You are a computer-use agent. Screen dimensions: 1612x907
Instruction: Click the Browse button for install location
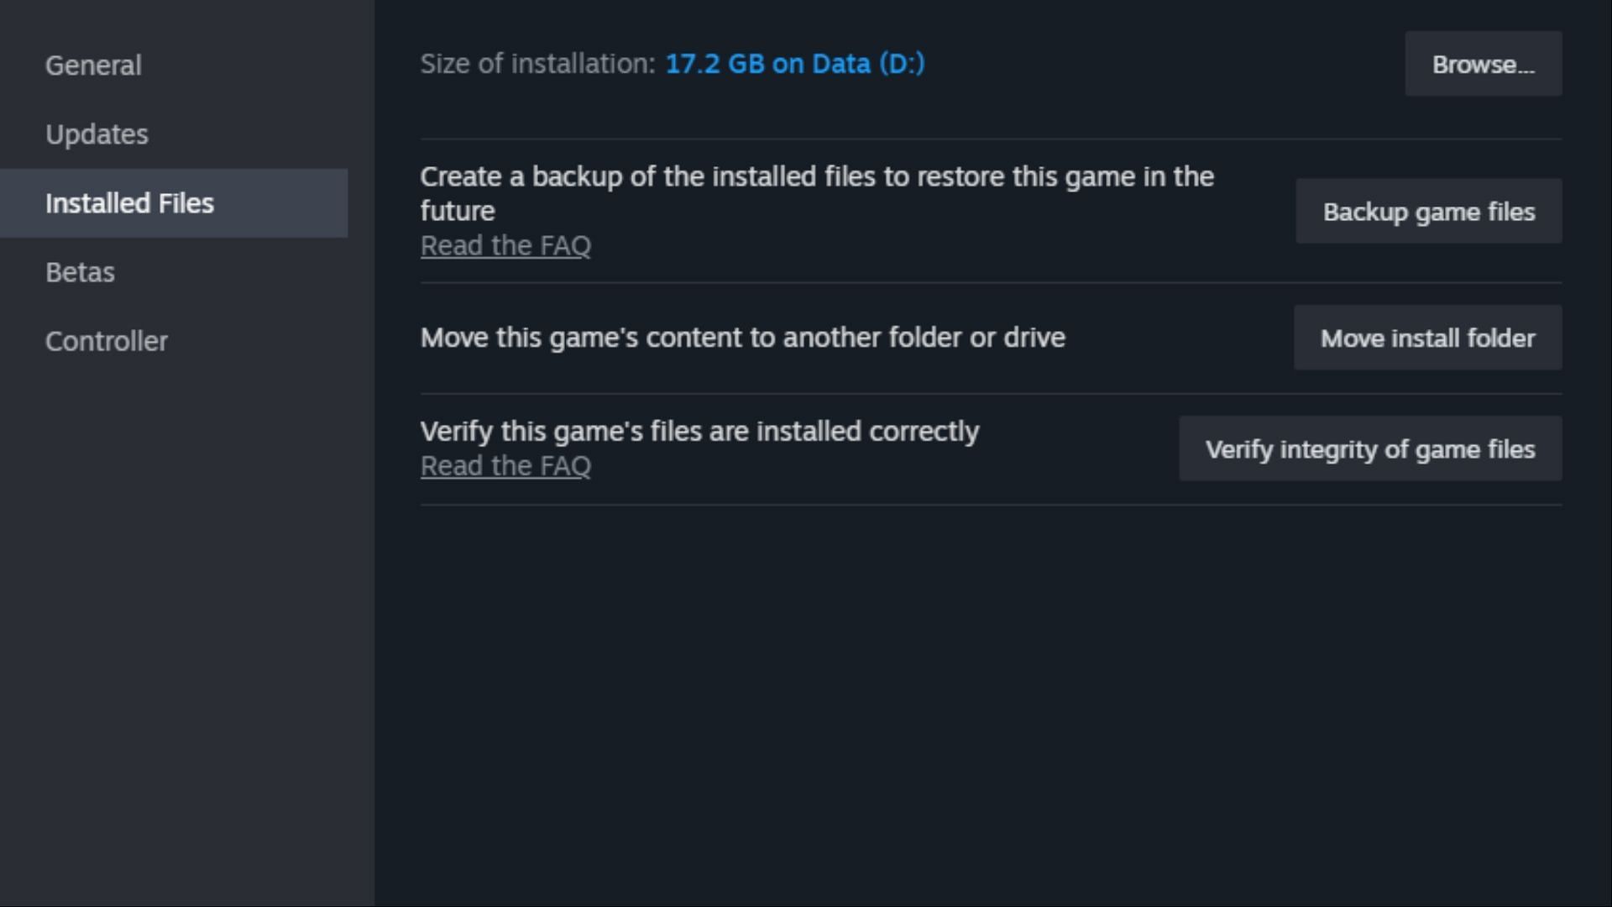1483,63
